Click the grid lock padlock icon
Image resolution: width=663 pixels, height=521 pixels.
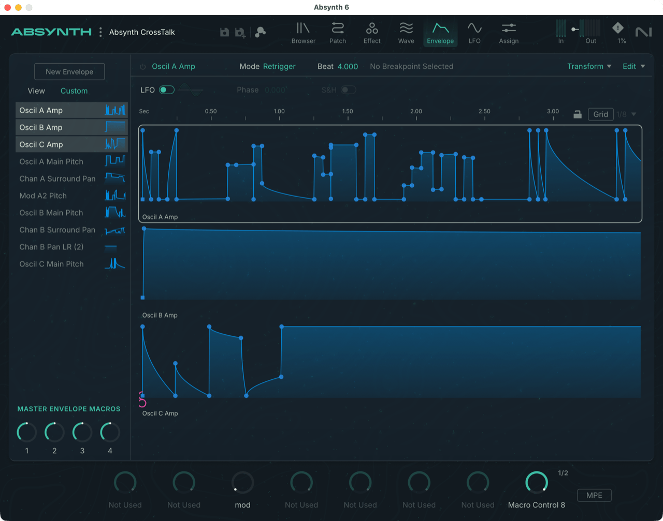[578, 114]
